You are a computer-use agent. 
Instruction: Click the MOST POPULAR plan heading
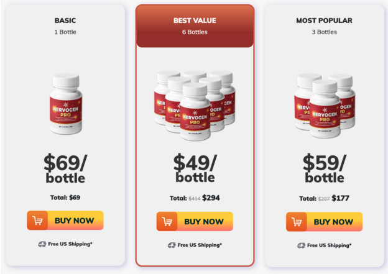coord(324,21)
